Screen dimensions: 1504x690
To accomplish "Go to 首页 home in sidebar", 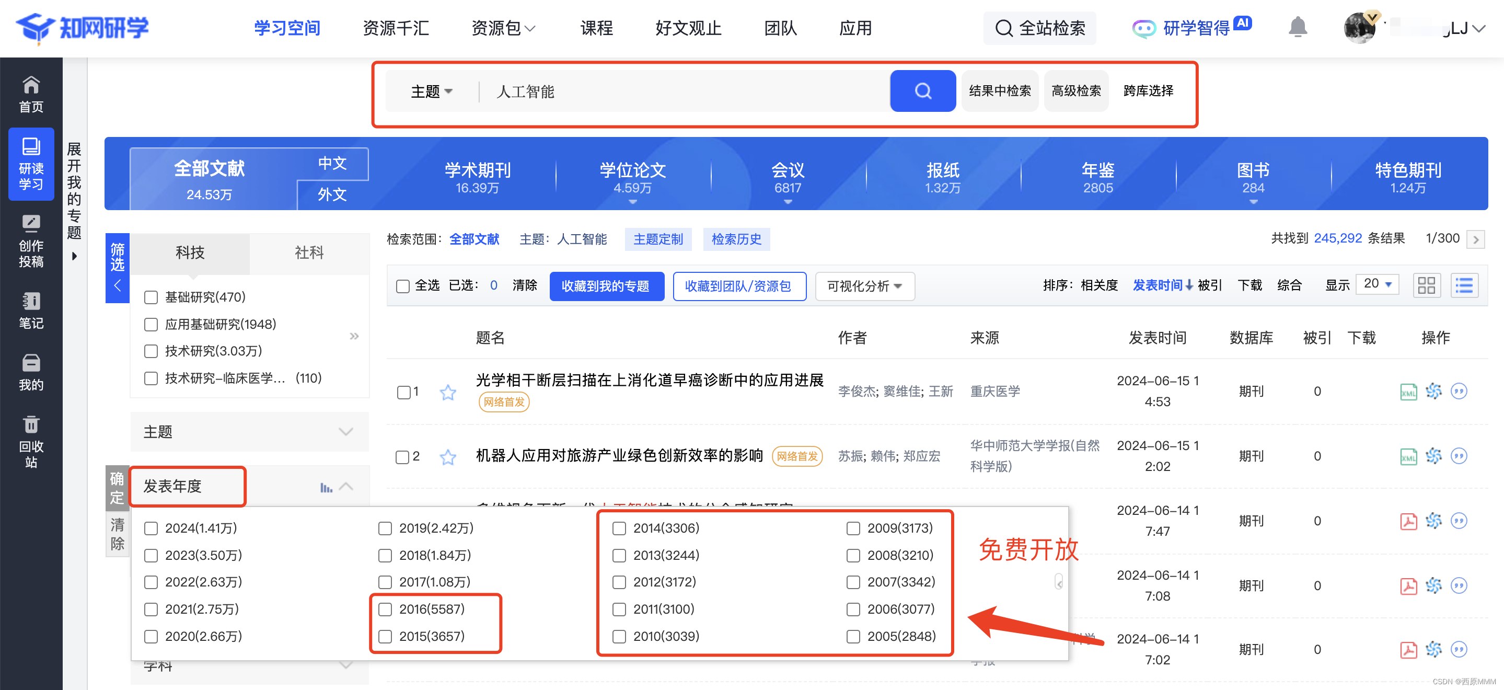I will point(31,94).
